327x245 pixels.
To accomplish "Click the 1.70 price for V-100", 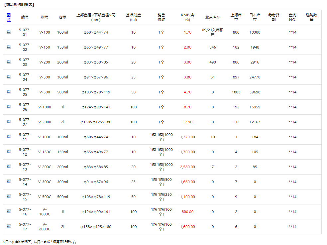I will (x=187, y=32).
